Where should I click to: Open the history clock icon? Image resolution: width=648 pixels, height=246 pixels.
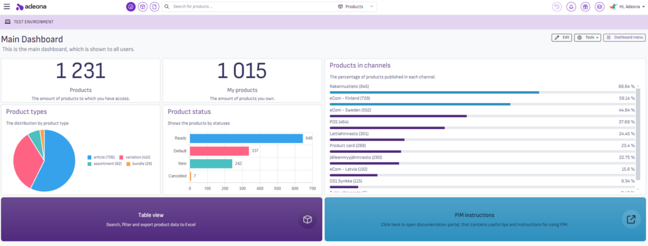557,7
